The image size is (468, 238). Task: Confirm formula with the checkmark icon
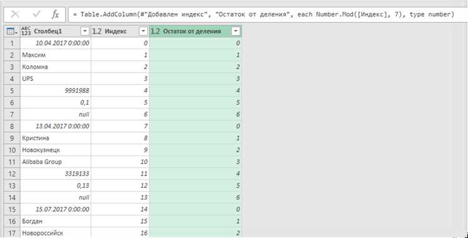[x=36, y=14]
